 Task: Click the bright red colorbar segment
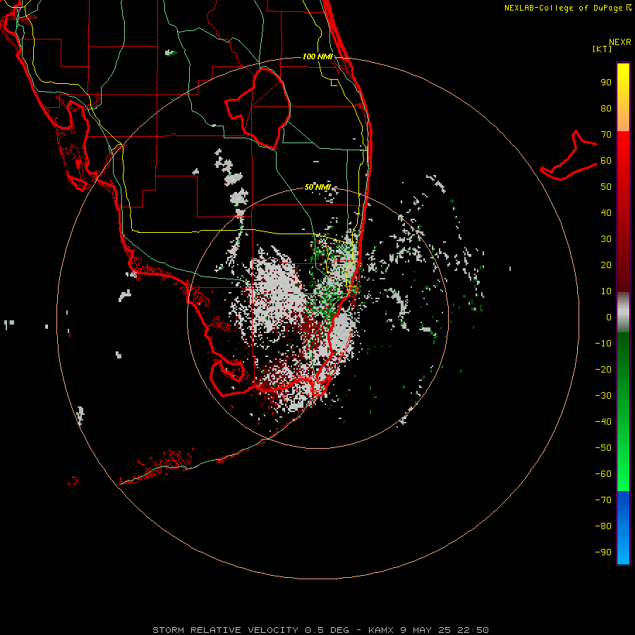[623, 212]
